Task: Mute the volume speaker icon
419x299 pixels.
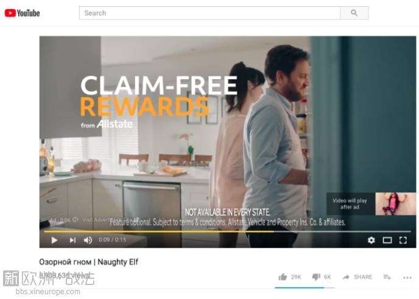Action: (88, 240)
